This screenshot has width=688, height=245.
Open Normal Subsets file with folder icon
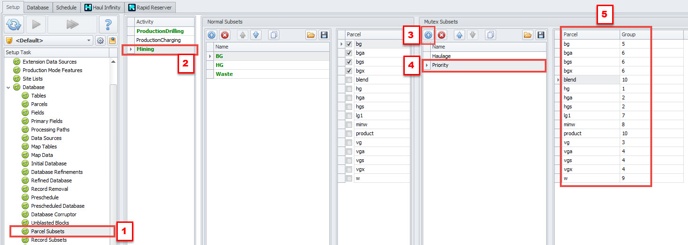311,35
